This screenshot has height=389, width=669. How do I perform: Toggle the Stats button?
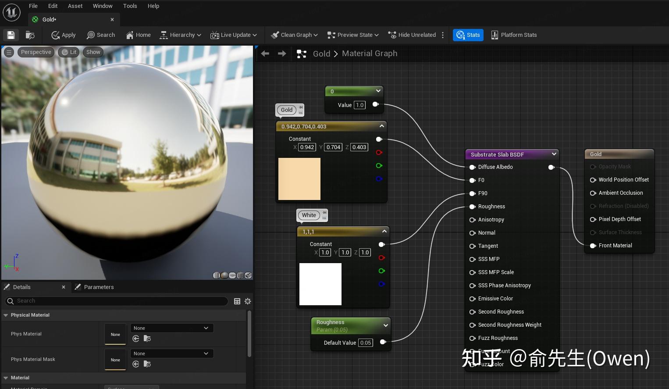click(468, 35)
